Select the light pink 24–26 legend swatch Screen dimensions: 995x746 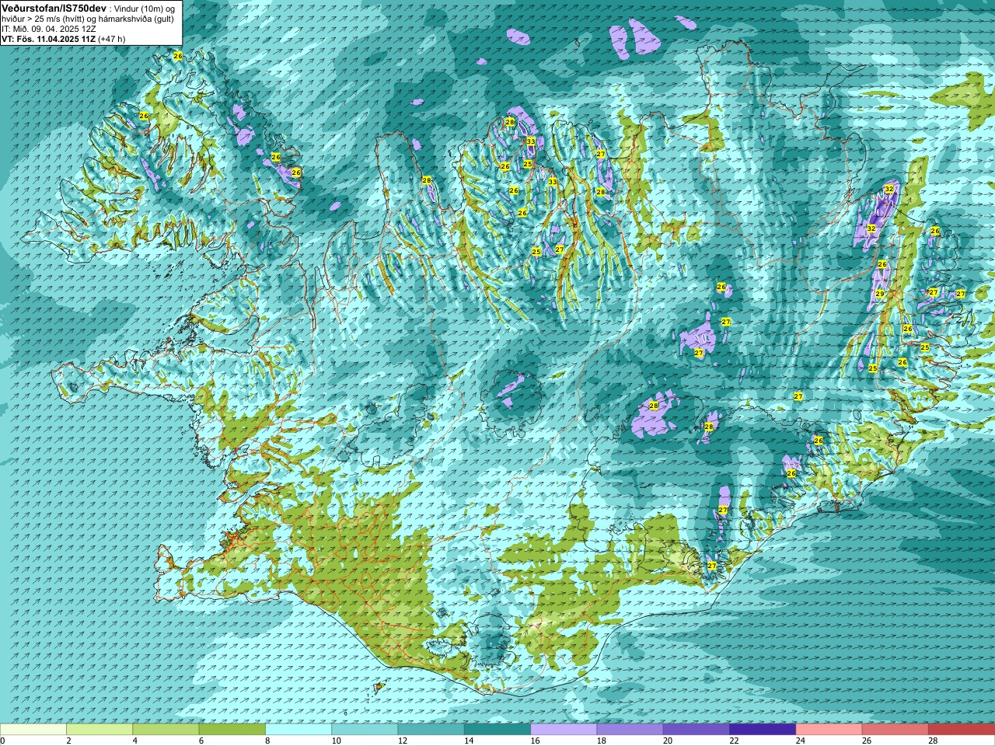829,730
